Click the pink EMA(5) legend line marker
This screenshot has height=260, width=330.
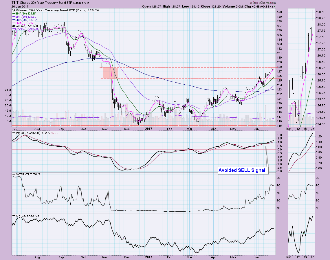coord(14,23)
